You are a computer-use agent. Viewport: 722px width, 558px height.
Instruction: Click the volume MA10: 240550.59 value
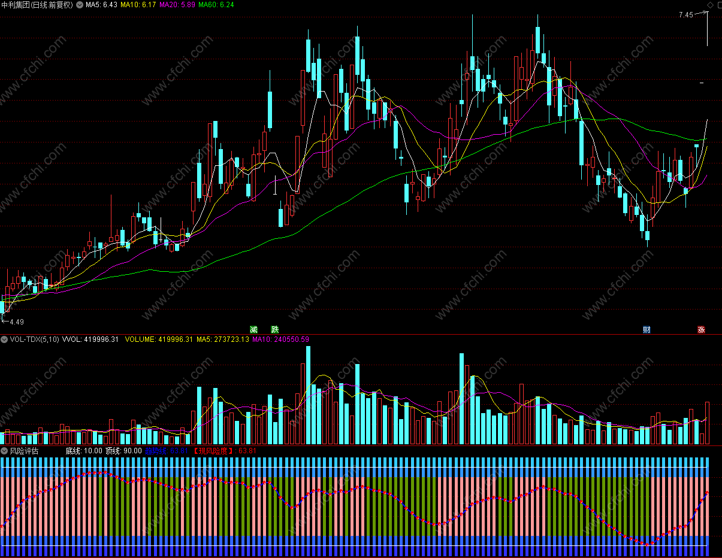pyautogui.click(x=281, y=339)
